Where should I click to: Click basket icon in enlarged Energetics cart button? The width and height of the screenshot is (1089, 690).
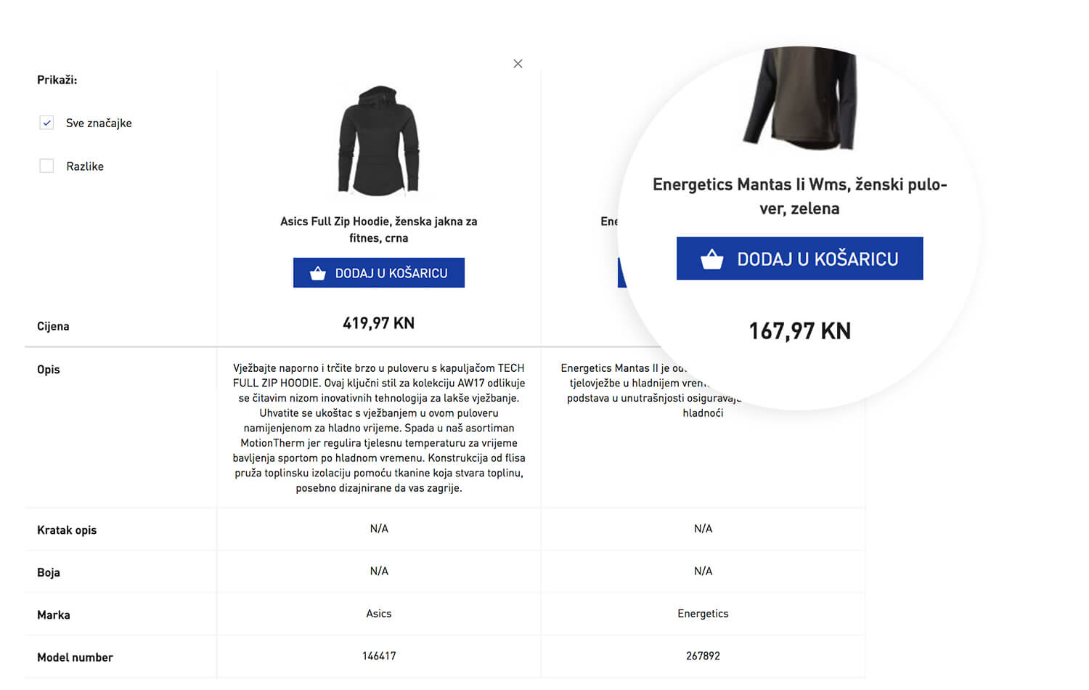[711, 259]
